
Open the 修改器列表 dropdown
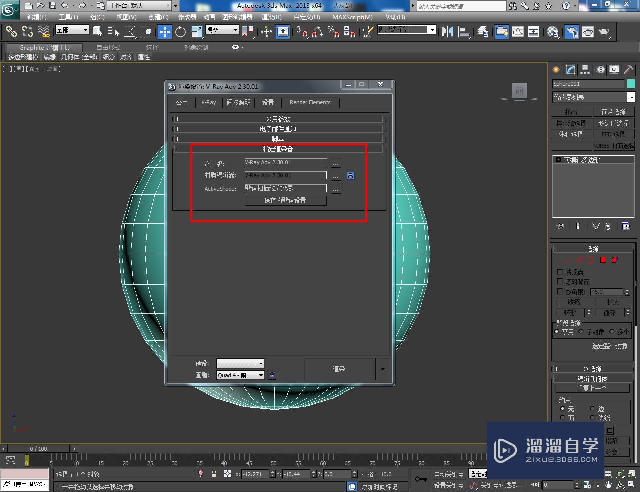point(594,97)
